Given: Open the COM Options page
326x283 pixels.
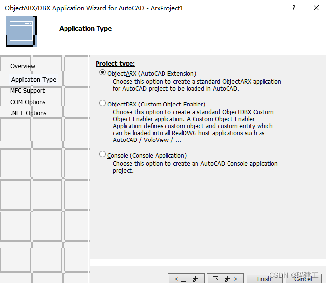Looking at the screenshot, I should coord(28,102).
